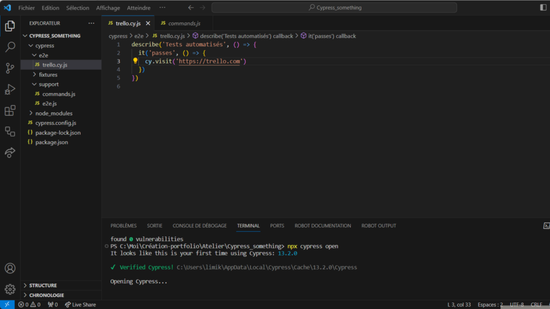Viewport: 550px width, 309px height.
Task: Open the Run and Debug view
Action: pyautogui.click(x=10, y=89)
